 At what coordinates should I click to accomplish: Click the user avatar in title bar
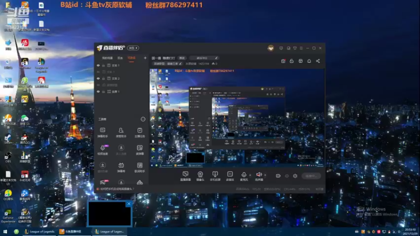(270, 48)
